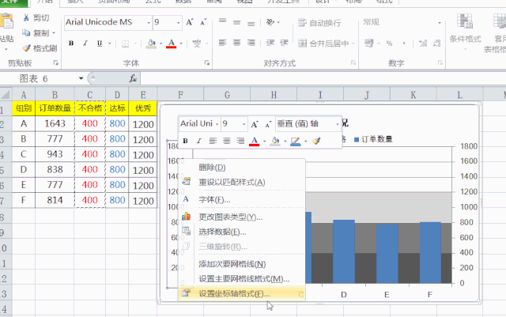Click Conditional Formatting (条件格式) button
Image resolution: width=506 pixels, height=317 pixels.
(465, 32)
